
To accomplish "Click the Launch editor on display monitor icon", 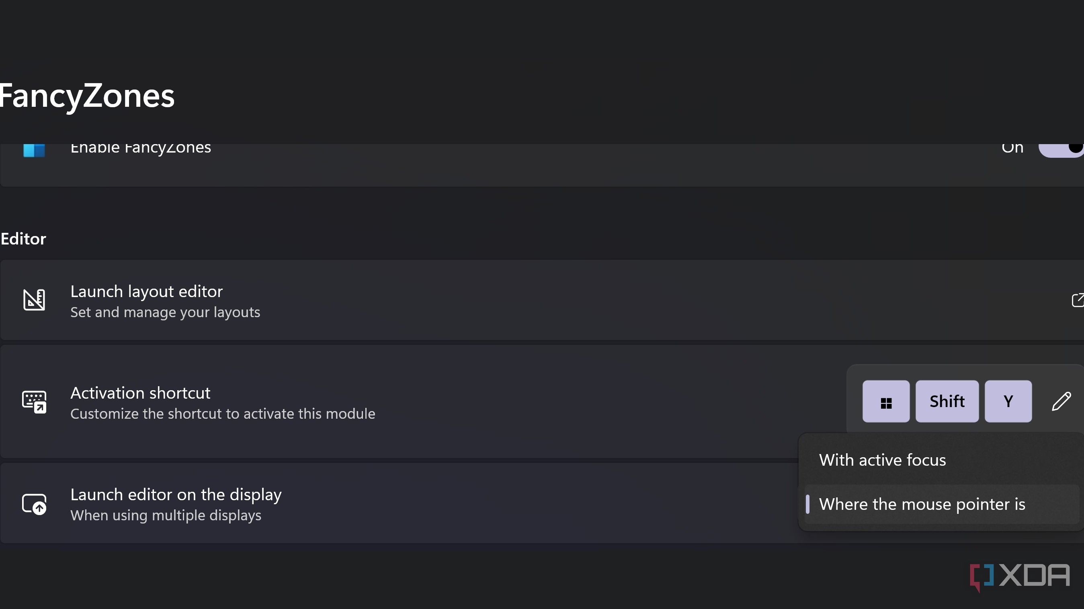I will pyautogui.click(x=34, y=503).
